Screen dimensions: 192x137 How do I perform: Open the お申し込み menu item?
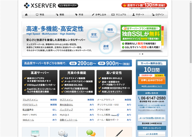click(99, 15)
